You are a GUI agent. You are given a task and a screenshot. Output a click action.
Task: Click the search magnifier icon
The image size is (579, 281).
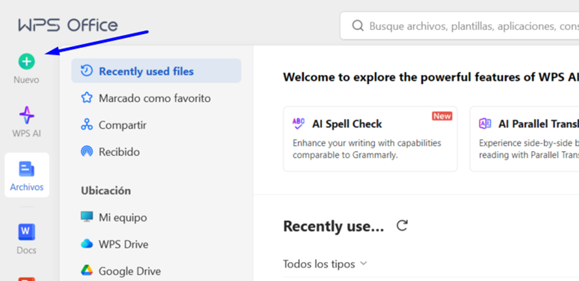[357, 26]
